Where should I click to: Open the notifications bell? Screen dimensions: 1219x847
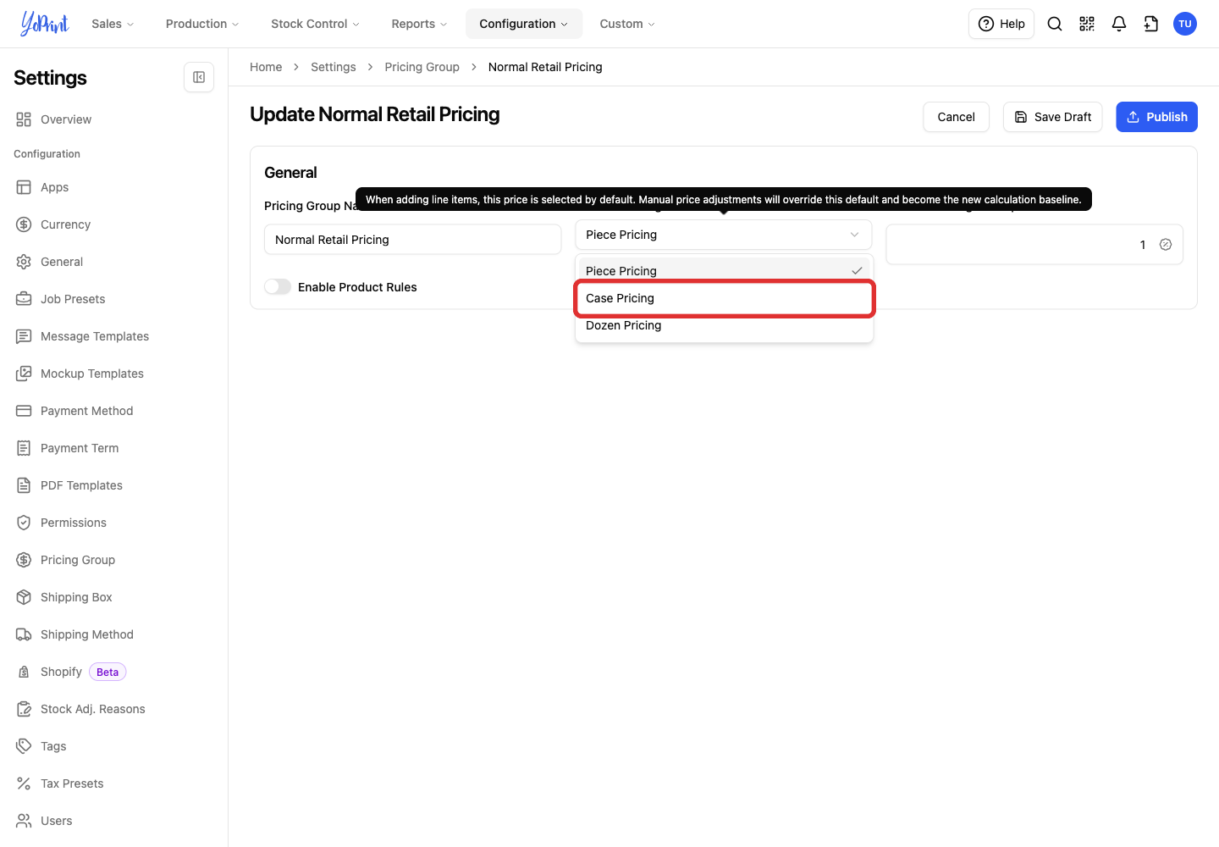coord(1119,24)
